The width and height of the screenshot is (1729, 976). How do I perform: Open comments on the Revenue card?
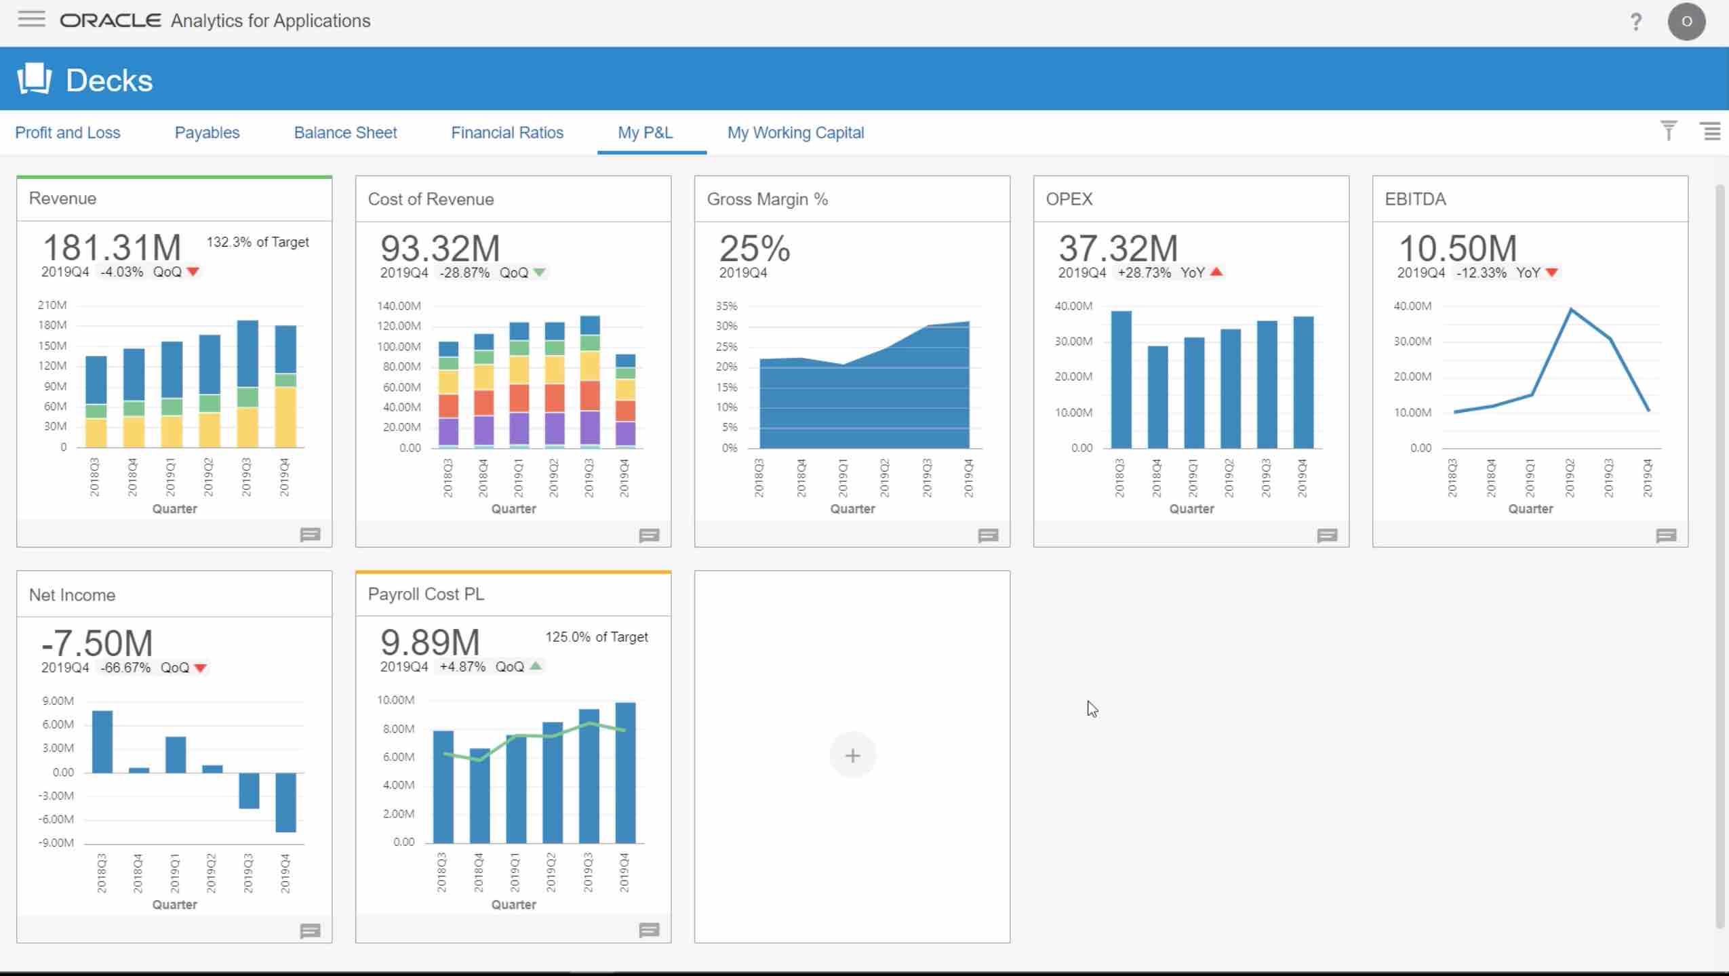click(x=310, y=535)
